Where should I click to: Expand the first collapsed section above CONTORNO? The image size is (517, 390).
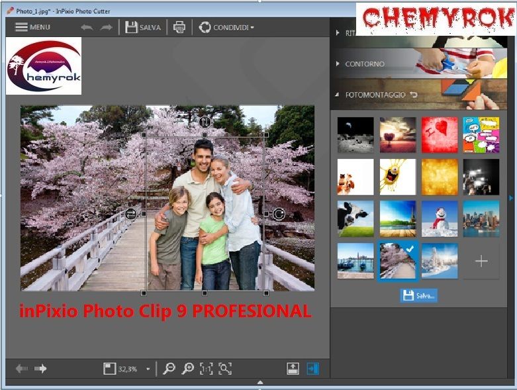pos(338,32)
